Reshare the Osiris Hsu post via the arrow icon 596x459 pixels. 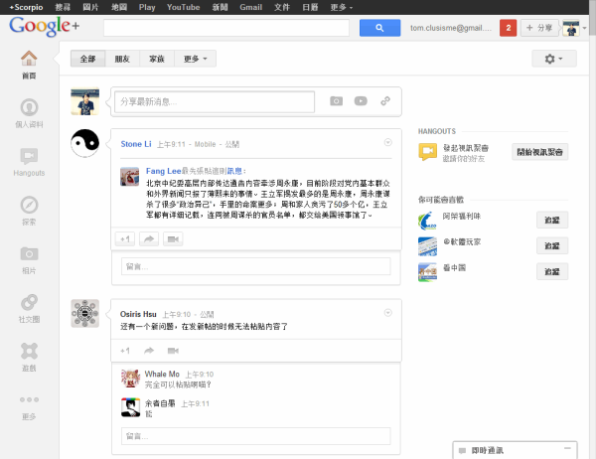click(x=149, y=351)
